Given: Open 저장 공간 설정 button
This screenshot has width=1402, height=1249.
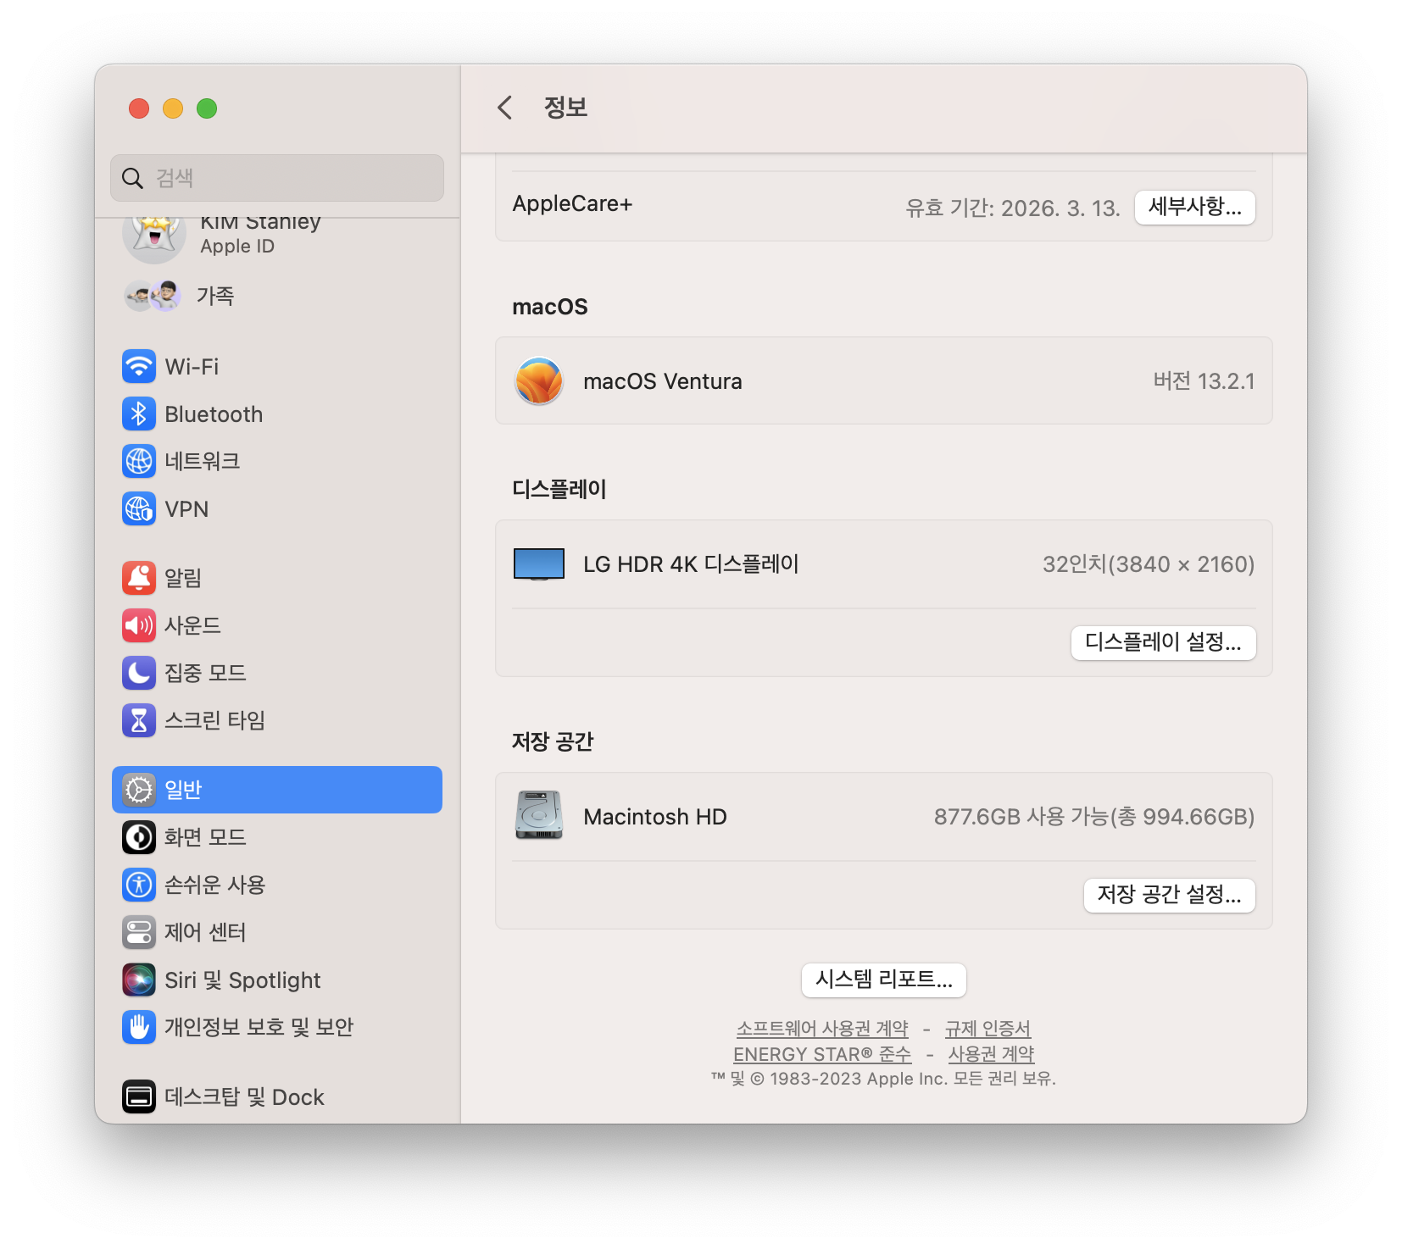Looking at the screenshot, I should pos(1170,895).
